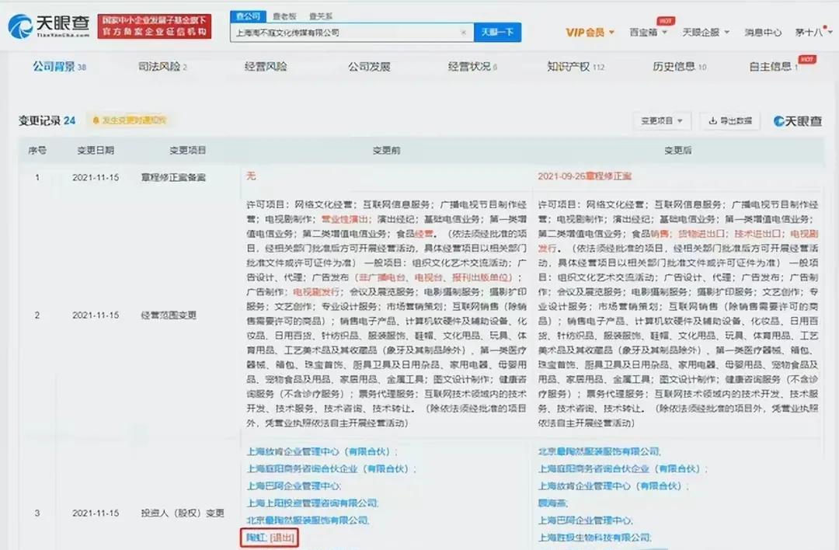Click the red official credit agency banner
The width and height of the screenshot is (839, 550).
tap(154, 26)
